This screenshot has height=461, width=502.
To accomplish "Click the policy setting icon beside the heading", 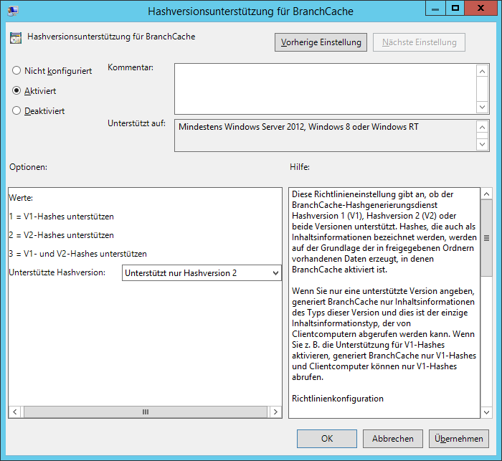I will pyautogui.click(x=16, y=38).
